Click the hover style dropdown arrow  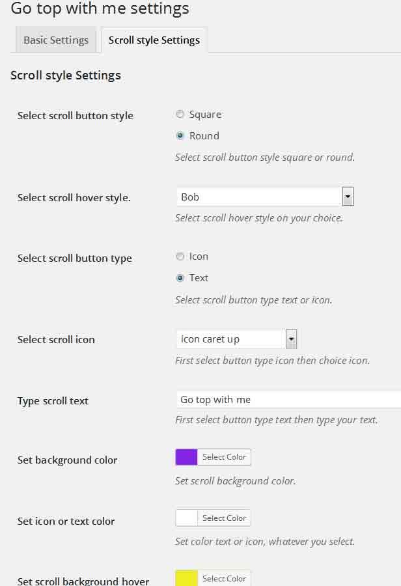pyautogui.click(x=348, y=197)
